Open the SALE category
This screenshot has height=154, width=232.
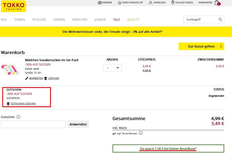[x=117, y=20]
